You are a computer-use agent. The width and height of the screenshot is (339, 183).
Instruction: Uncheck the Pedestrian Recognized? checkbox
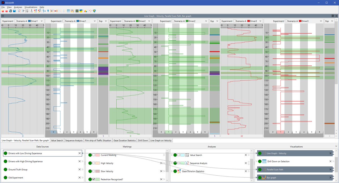click(x=94, y=179)
